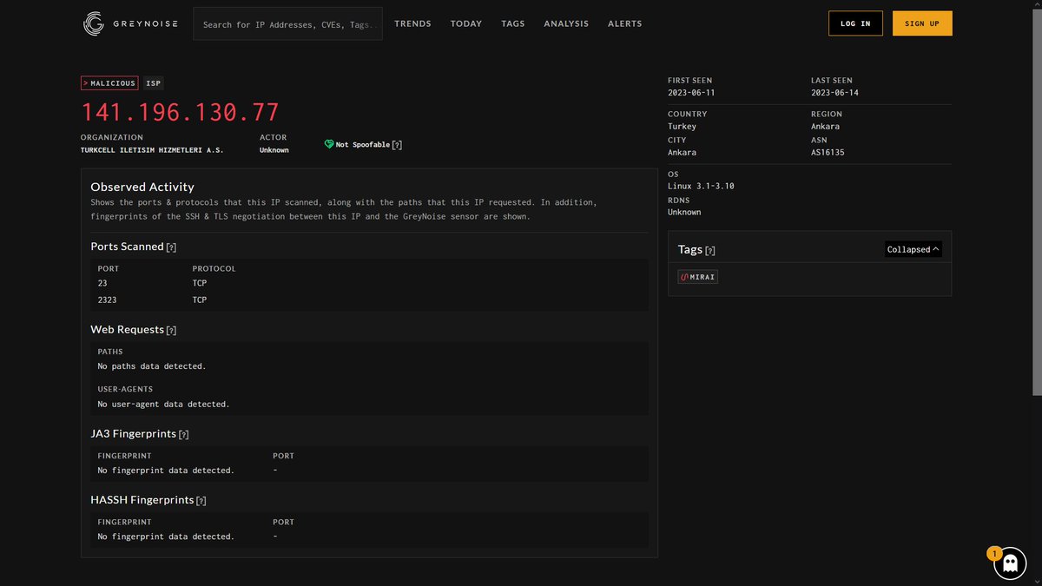The image size is (1042, 586).
Task: Click the ISP badge
Action: click(153, 83)
